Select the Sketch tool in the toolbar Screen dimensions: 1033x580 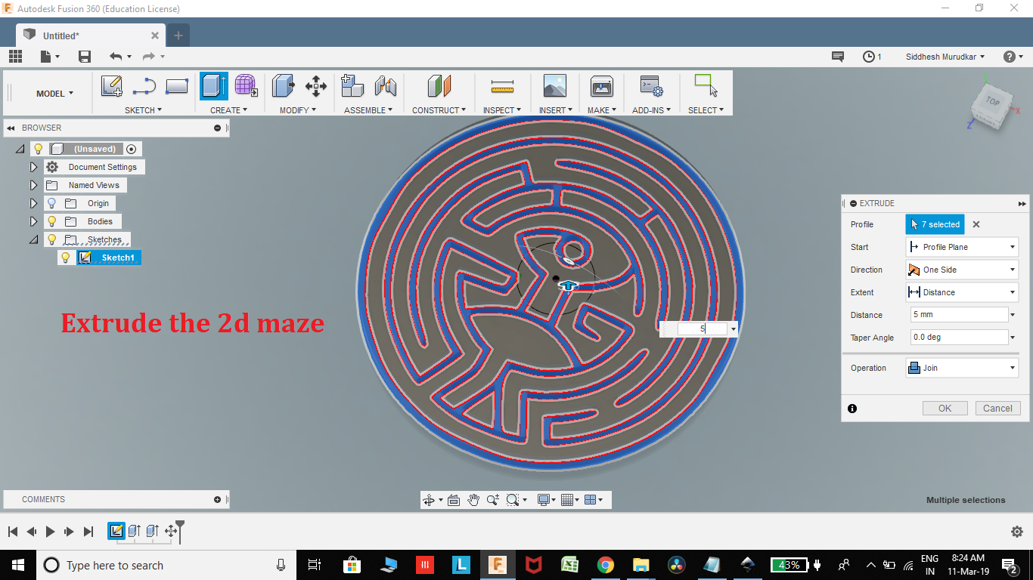click(x=112, y=86)
